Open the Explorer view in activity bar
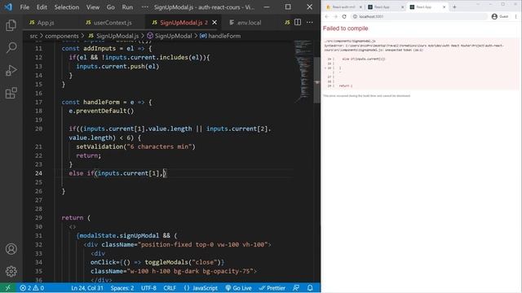 [11, 25]
